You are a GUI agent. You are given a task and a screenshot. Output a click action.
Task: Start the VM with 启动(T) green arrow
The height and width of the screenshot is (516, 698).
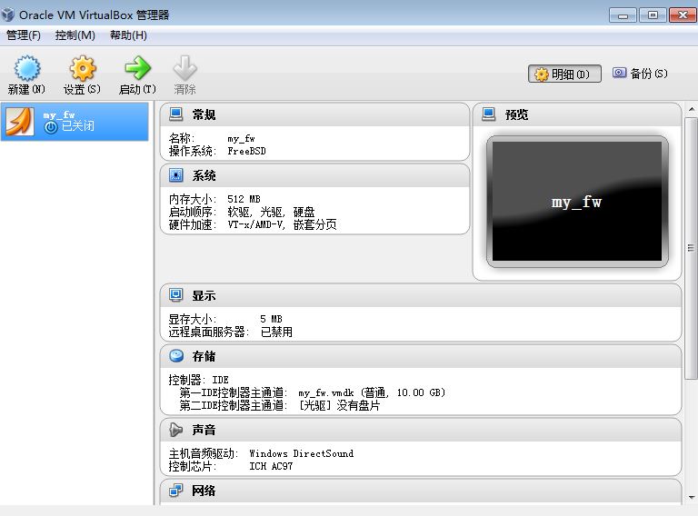(x=137, y=68)
